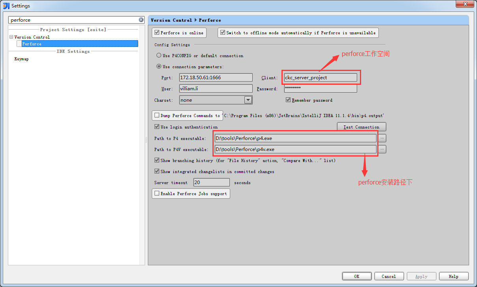Select Use P4CONFIG or default connection
Viewport: 477px width, 287px height.
pyautogui.click(x=159, y=56)
